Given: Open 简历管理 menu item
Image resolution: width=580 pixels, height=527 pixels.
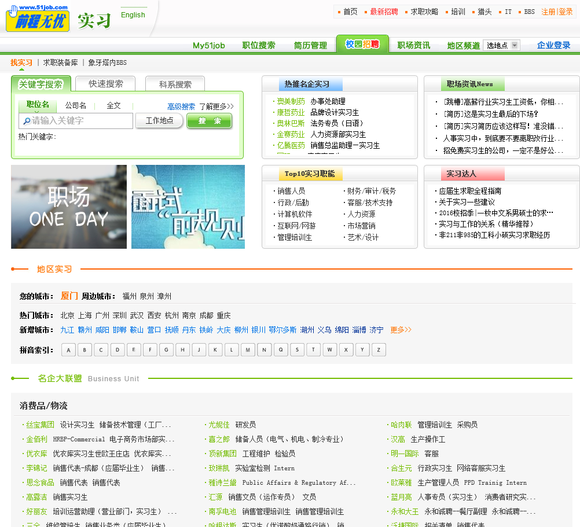Looking at the screenshot, I should point(310,46).
